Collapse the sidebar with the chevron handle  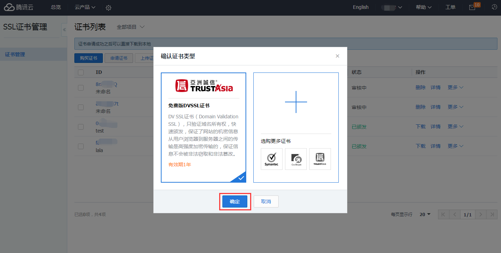(x=64, y=30)
